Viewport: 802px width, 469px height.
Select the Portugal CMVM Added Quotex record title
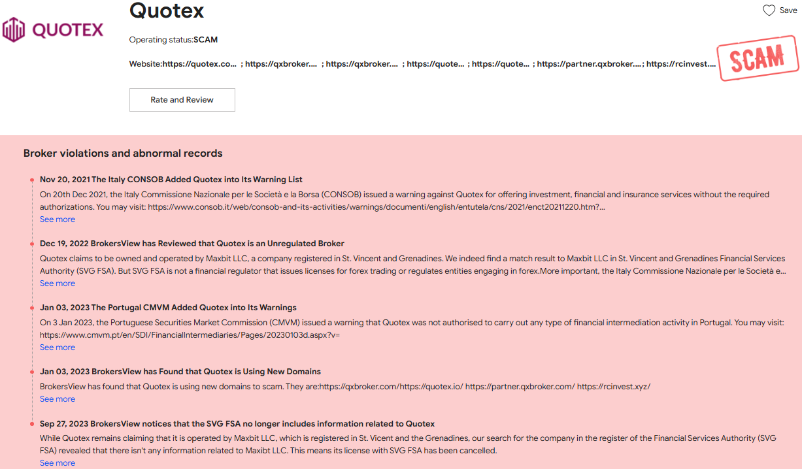168,308
